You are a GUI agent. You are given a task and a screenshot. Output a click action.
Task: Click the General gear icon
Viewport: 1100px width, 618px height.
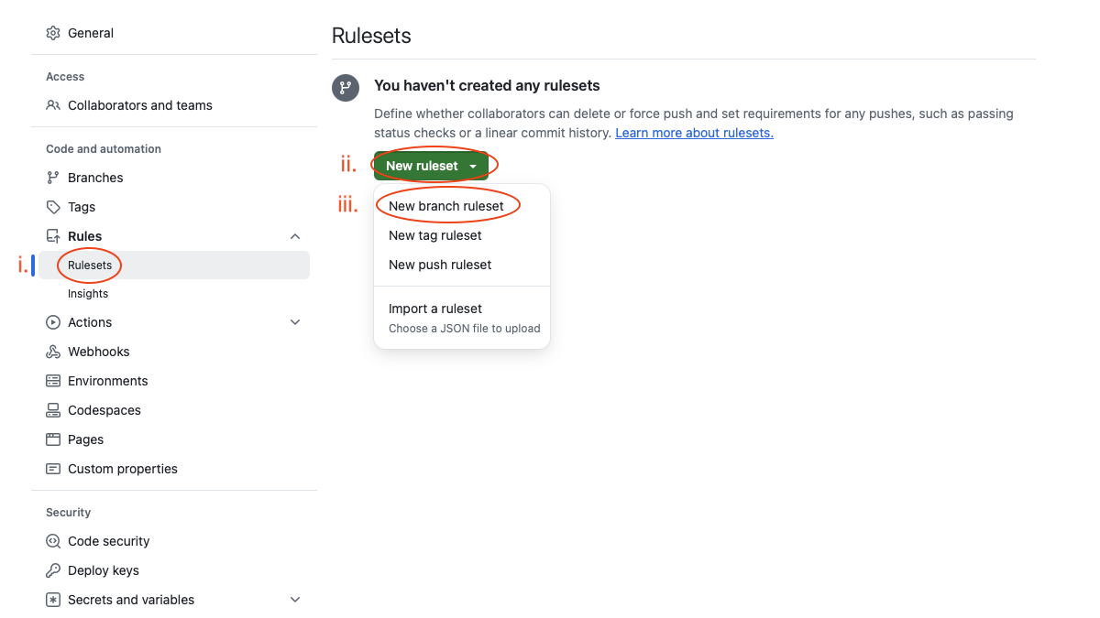(x=53, y=33)
